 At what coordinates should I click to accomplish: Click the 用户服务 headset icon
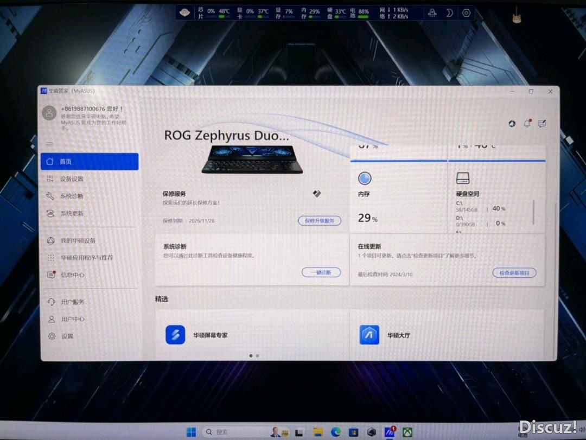pos(51,302)
